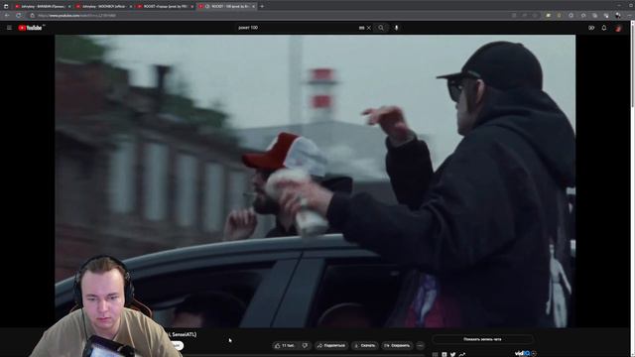Reload the page with the refresh icon

pos(18,16)
